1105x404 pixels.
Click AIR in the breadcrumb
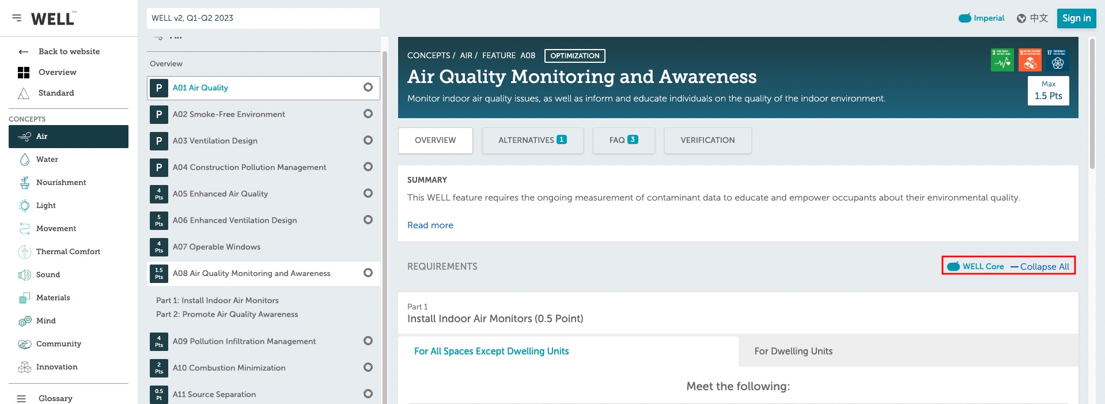(x=466, y=56)
